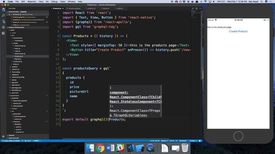Open the Extensions view in activity bar
This screenshot has height=154, width=275.
[x=3, y=33]
